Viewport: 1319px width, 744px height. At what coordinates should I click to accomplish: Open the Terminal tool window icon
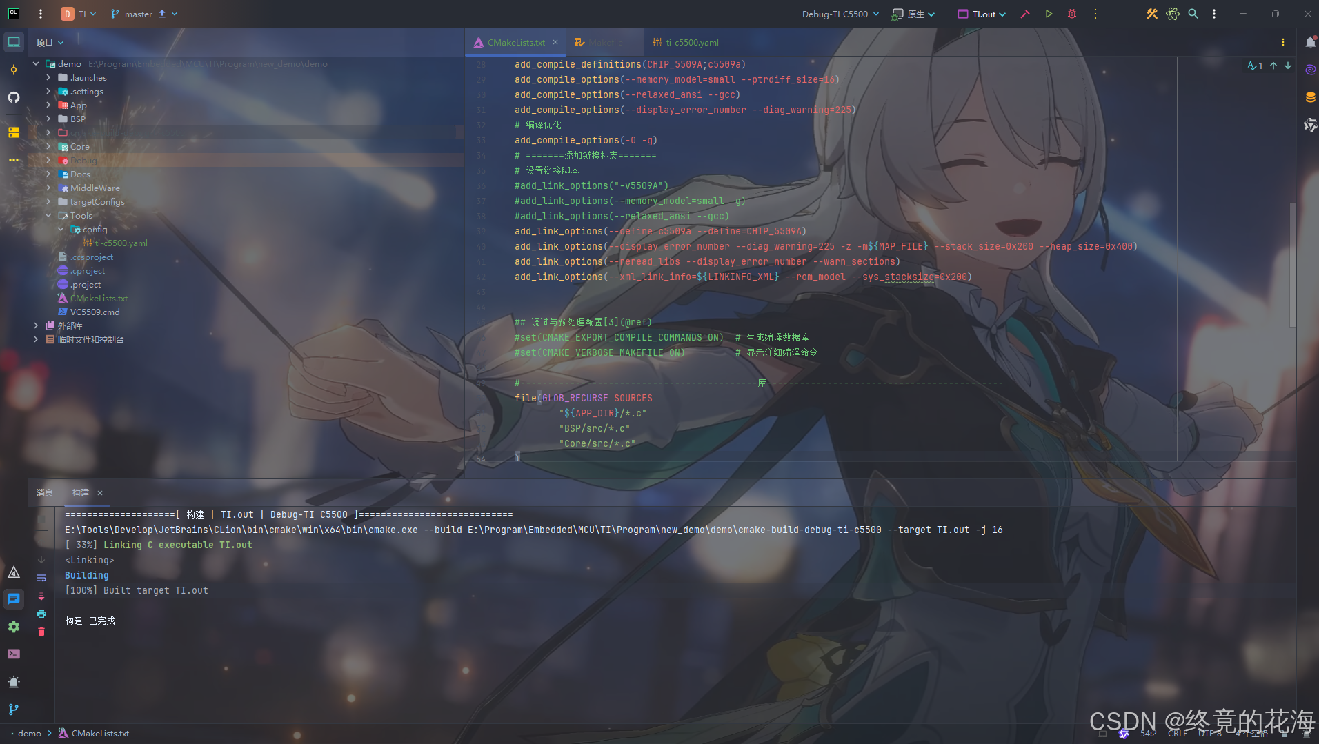[14, 654]
